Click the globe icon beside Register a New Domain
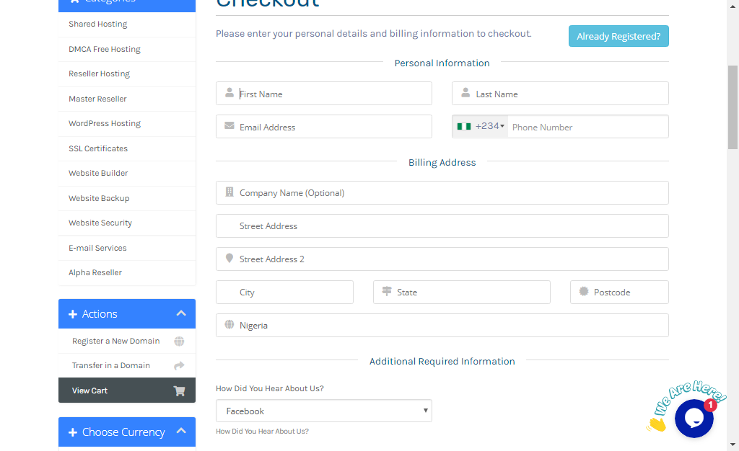Viewport: 739px width, 451px height. click(x=179, y=341)
